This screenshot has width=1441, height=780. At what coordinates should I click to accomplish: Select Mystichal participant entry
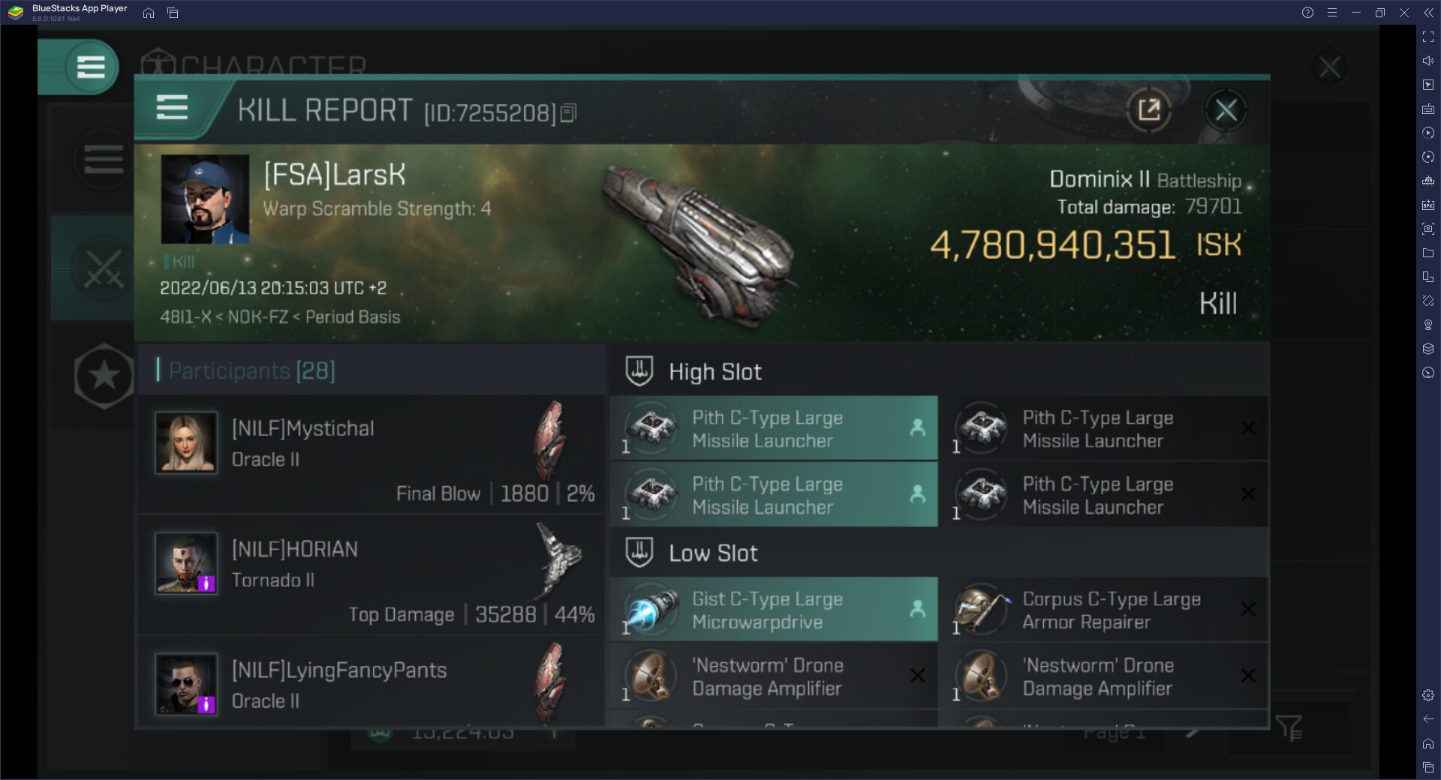pos(372,454)
